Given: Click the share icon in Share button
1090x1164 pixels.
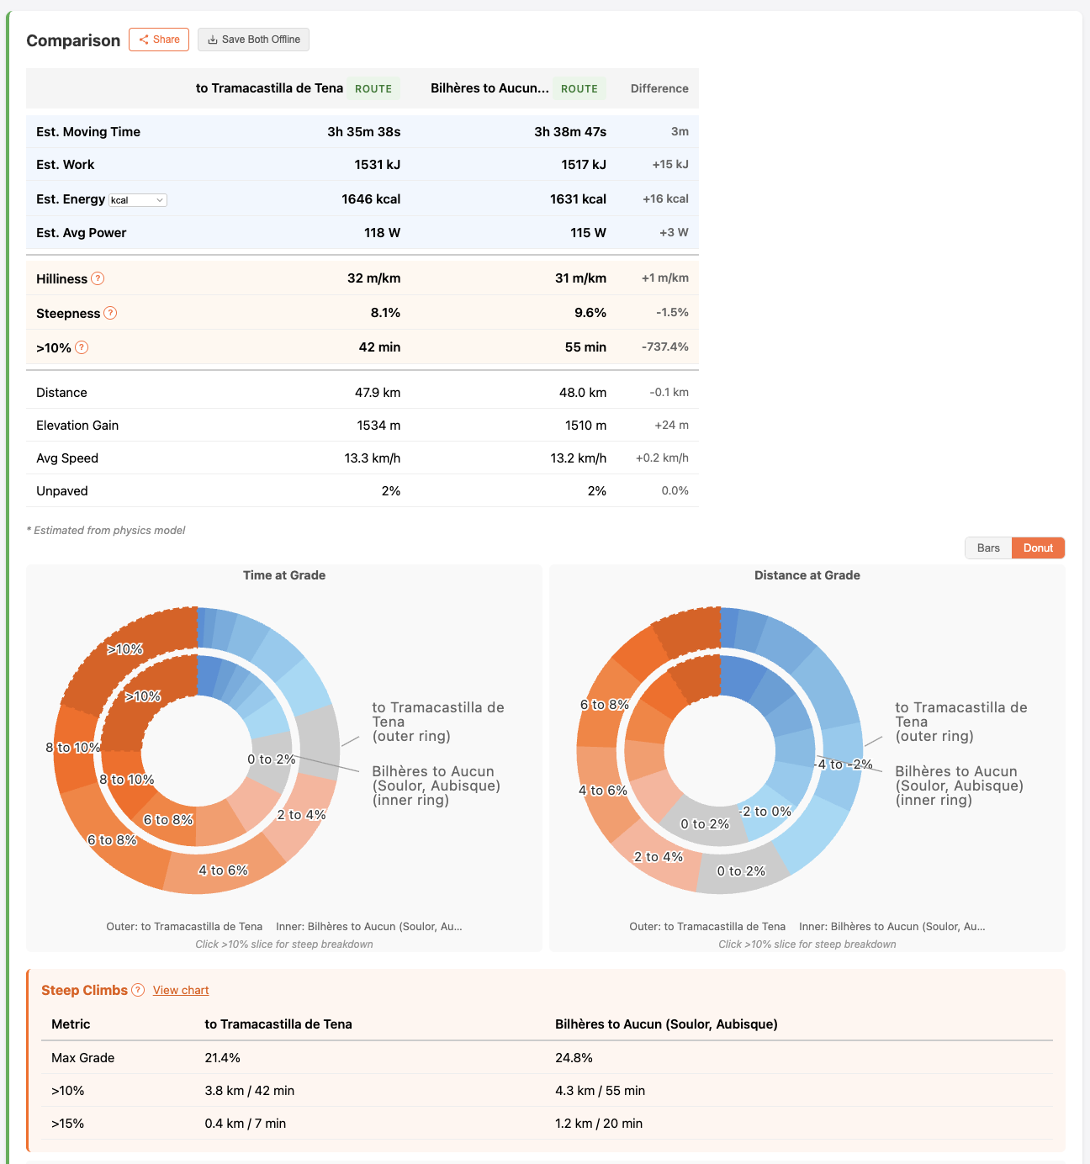Looking at the screenshot, I should point(144,40).
